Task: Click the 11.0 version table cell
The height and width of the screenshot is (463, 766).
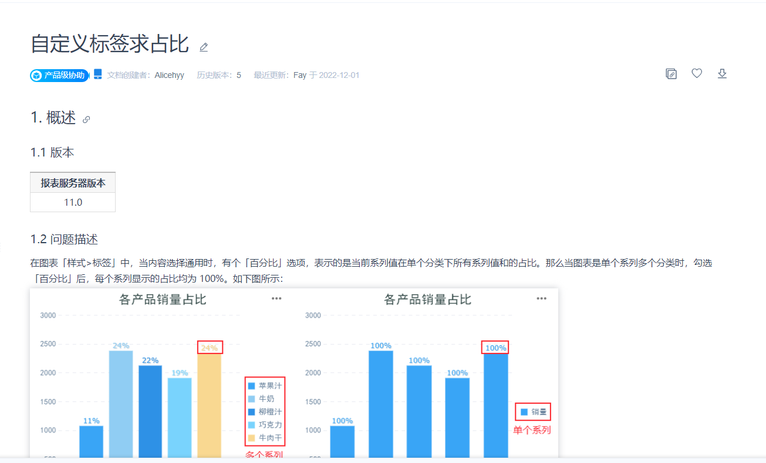Action: (73, 202)
